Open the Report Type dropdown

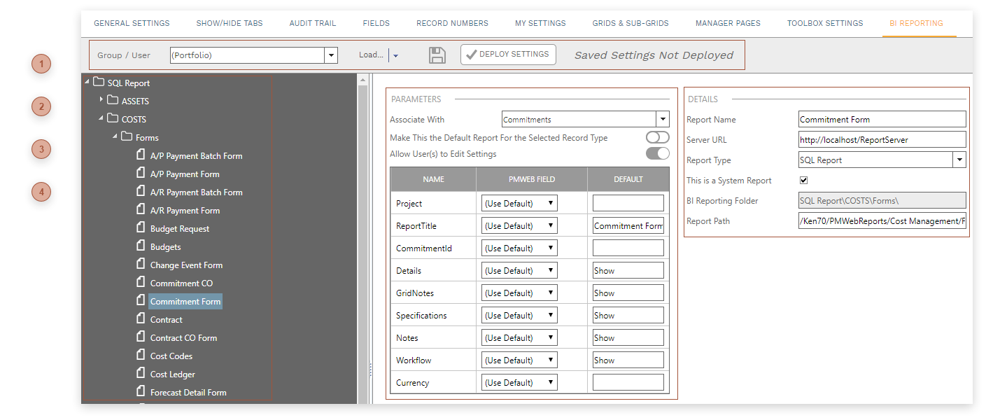pos(959,160)
